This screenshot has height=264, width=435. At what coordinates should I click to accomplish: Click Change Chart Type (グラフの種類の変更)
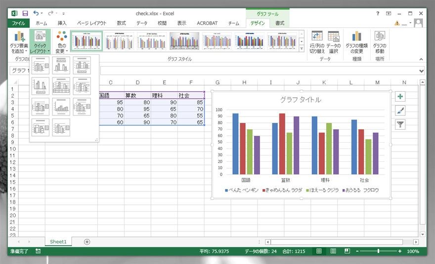click(x=356, y=42)
